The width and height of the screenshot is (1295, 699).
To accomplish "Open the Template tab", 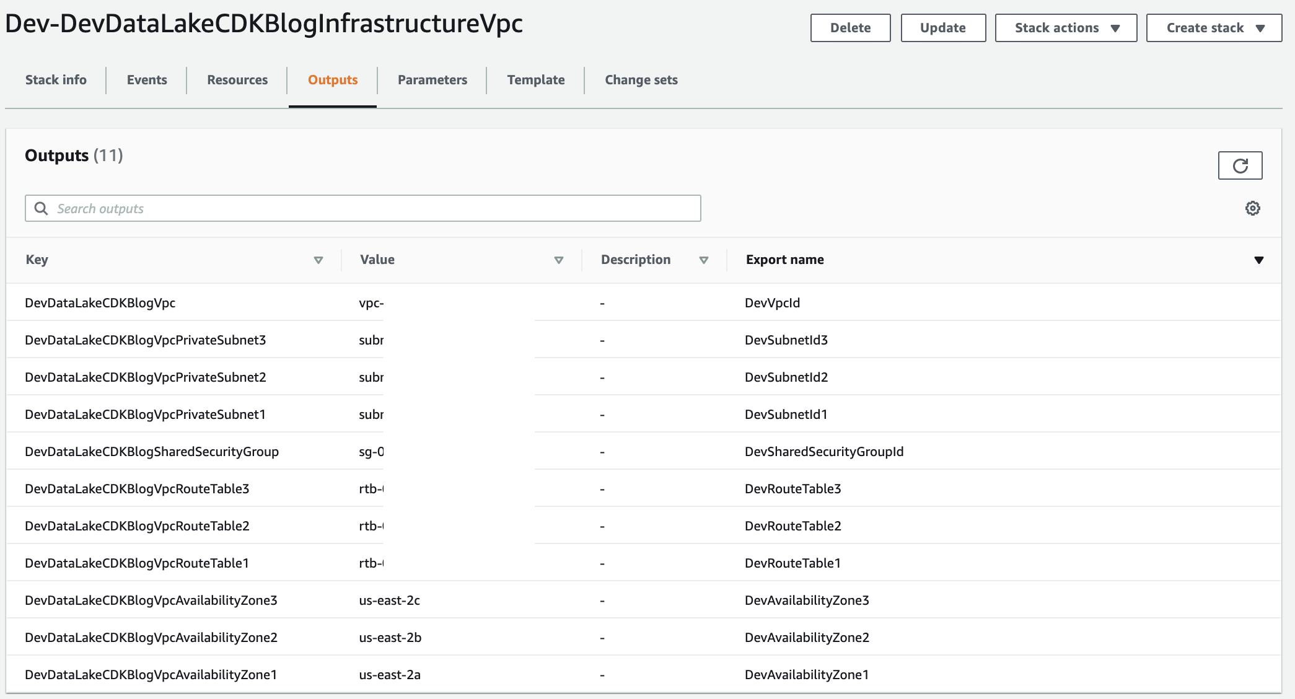I will coord(536,80).
